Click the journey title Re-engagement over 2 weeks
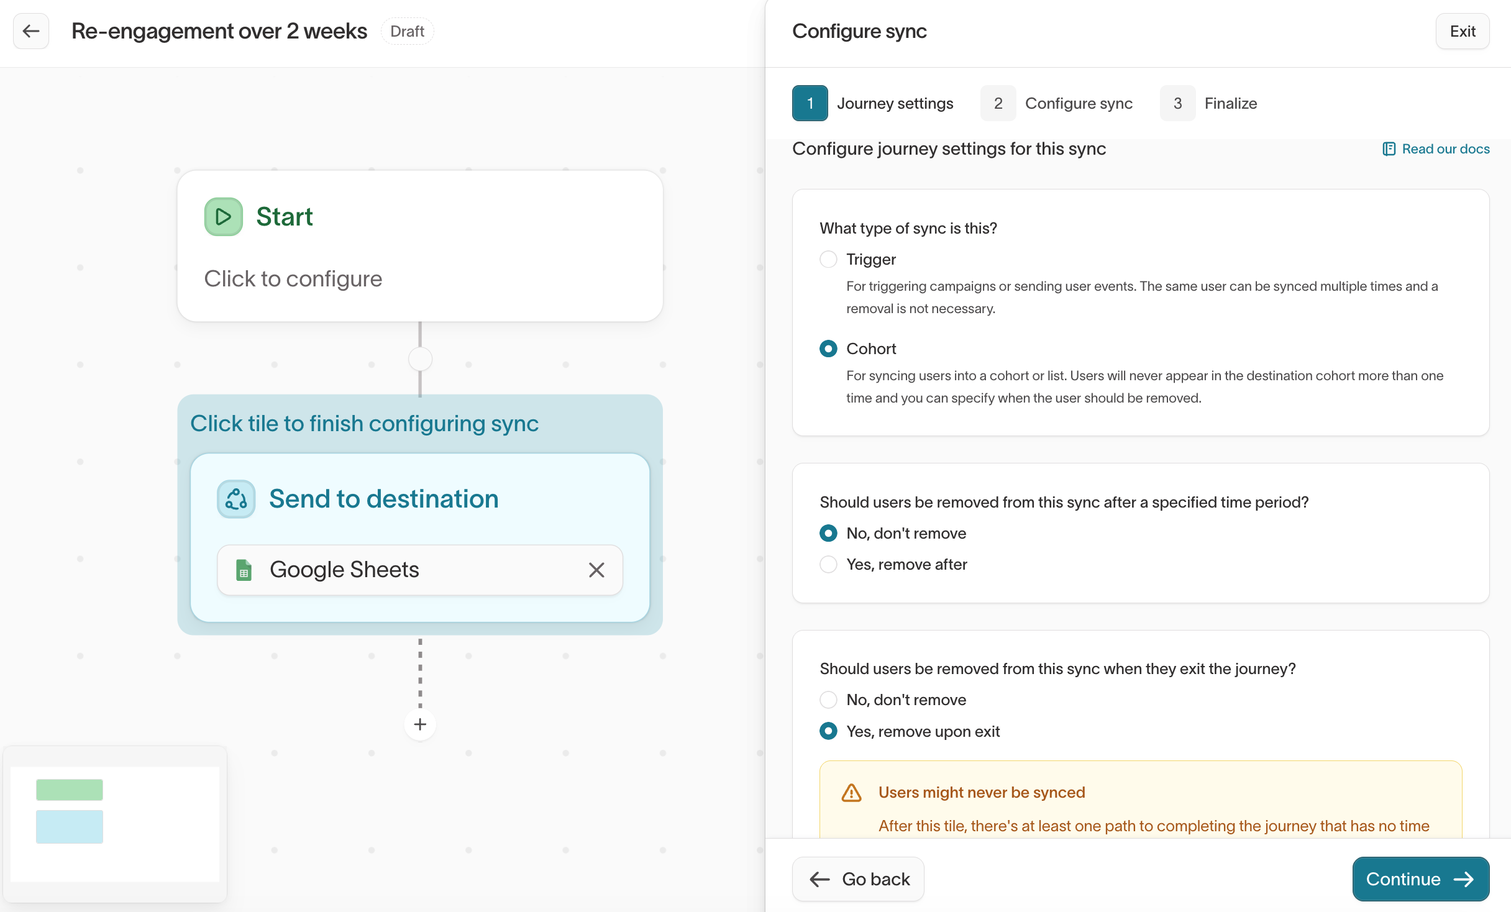Viewport: 1511px width, 912px height. coord(219,31)
